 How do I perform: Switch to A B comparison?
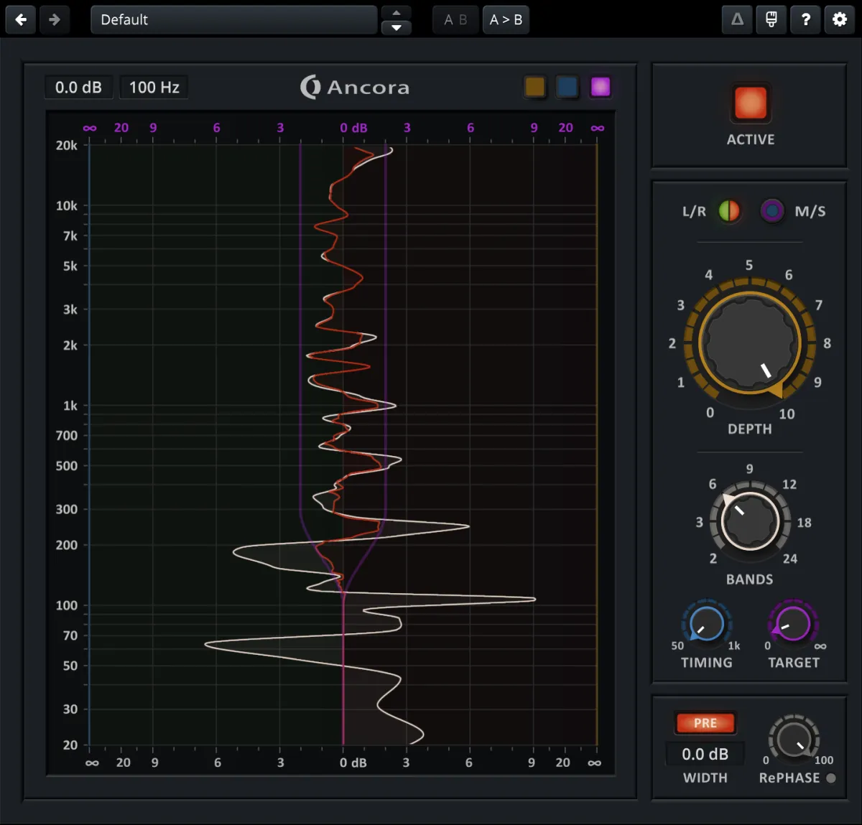(x=455, y=19)
